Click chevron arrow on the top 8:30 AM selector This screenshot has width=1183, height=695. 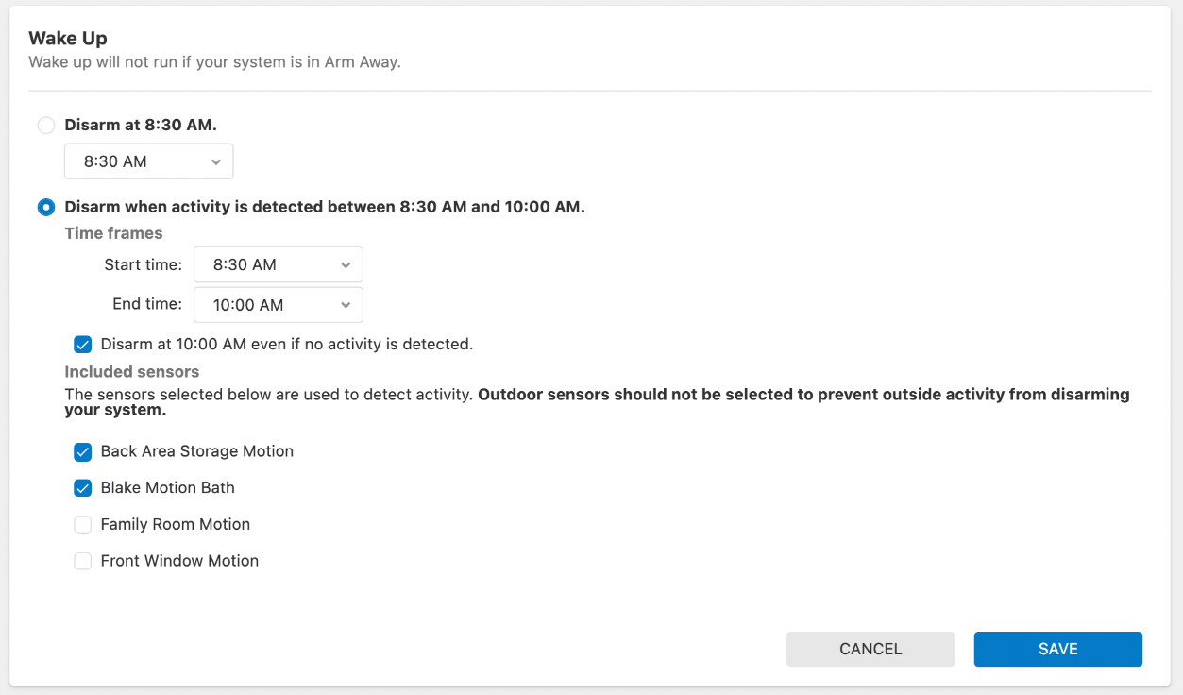pos(216,161)
